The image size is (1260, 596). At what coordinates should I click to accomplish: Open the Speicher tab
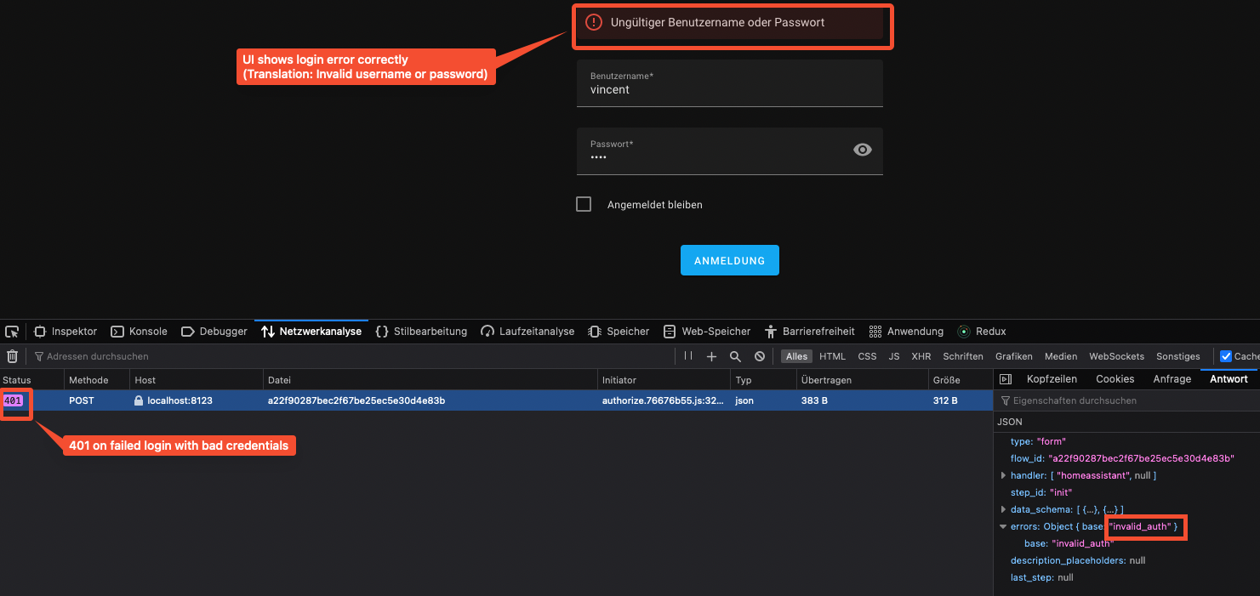point(618,332)
